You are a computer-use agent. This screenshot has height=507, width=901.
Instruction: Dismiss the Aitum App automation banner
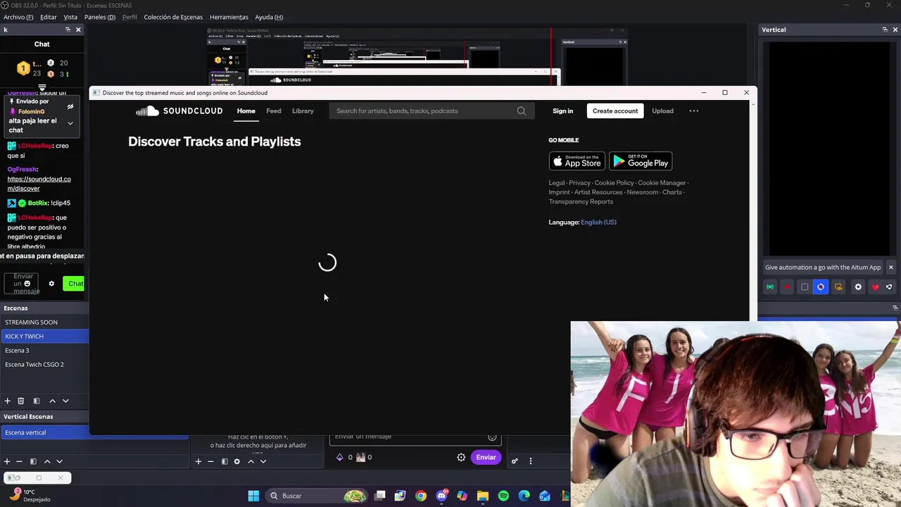pos(890,268)
